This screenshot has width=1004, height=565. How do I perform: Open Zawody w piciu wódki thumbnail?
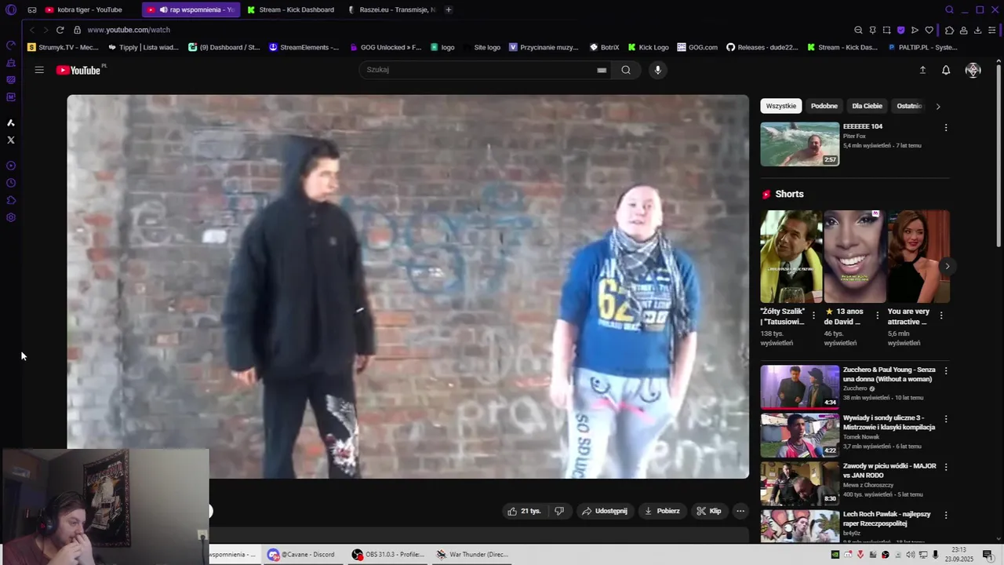[x=799, y=483]
